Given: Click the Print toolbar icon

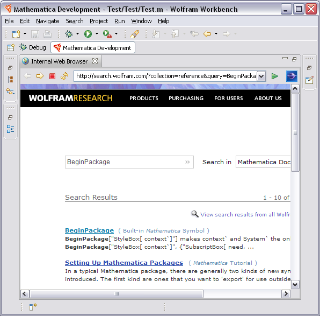Looking at the screenshot, I should pos(47,34).
